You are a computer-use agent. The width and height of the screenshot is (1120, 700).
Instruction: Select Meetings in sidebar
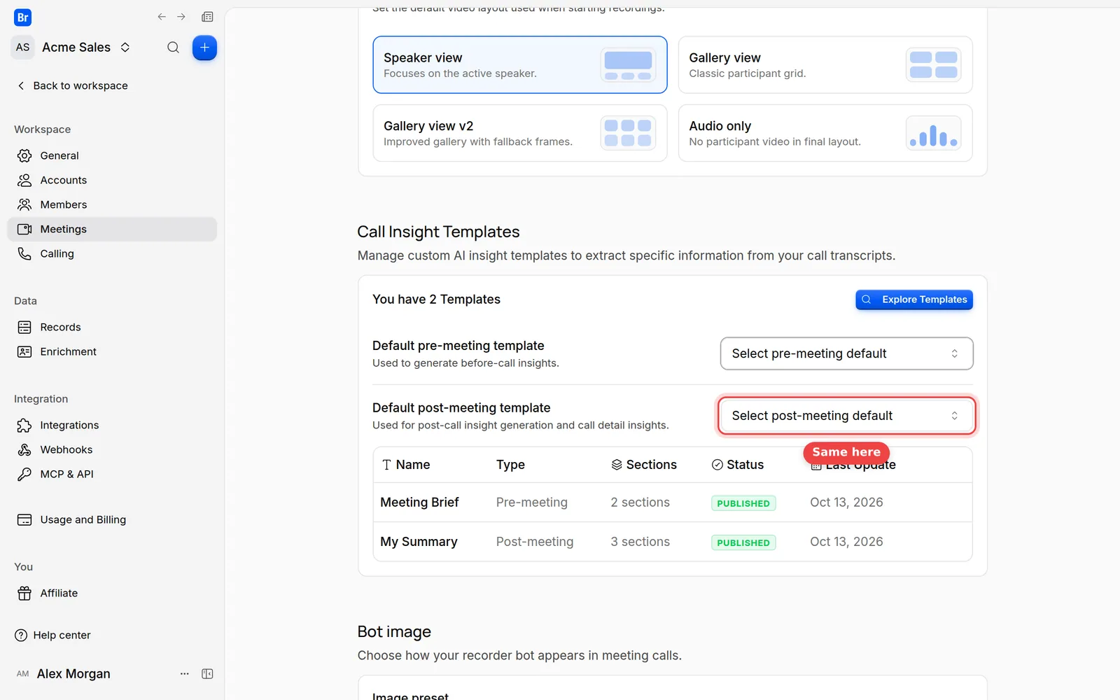(112, 229)
